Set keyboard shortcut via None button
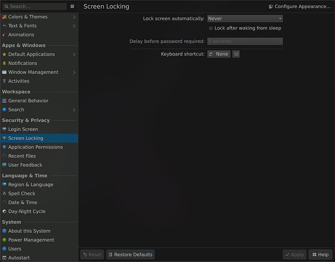Screen dimensions: 335x262 (219, 54)
